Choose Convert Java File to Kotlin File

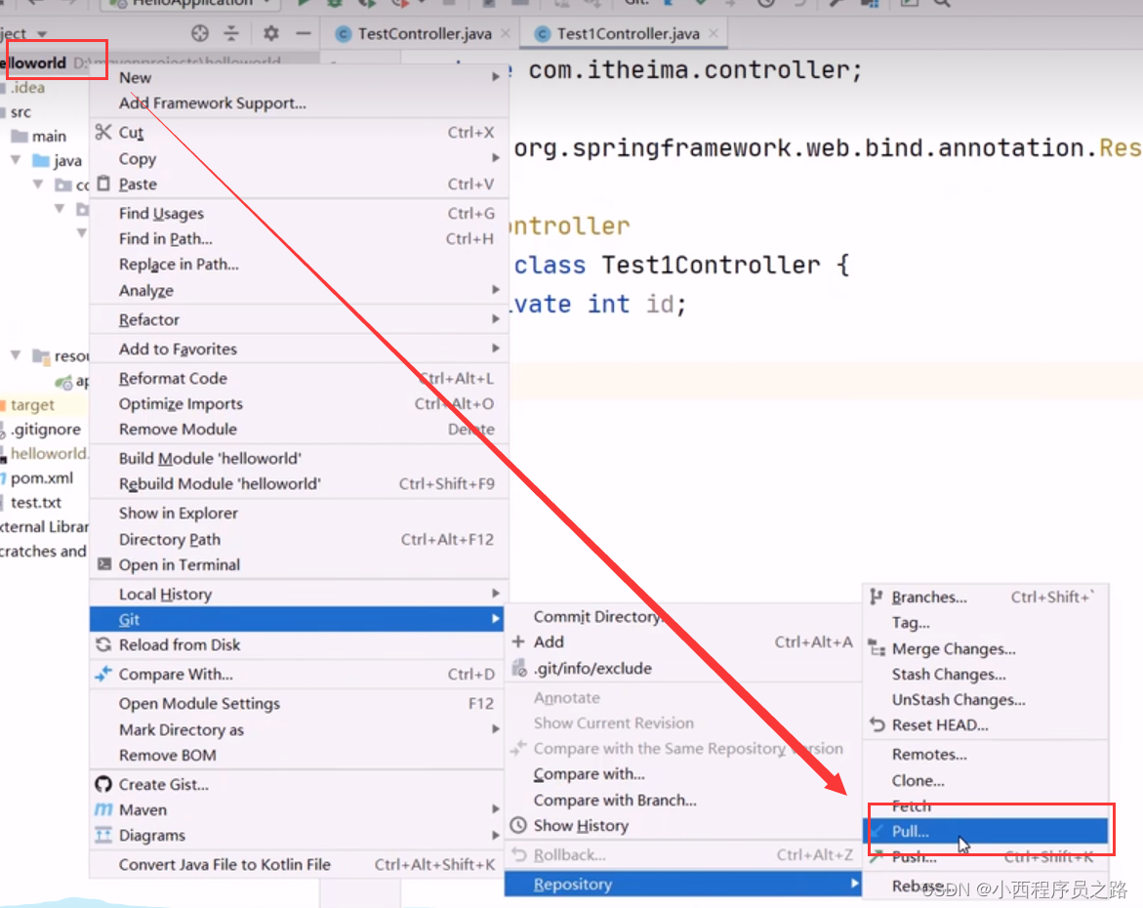click(298, 864)
